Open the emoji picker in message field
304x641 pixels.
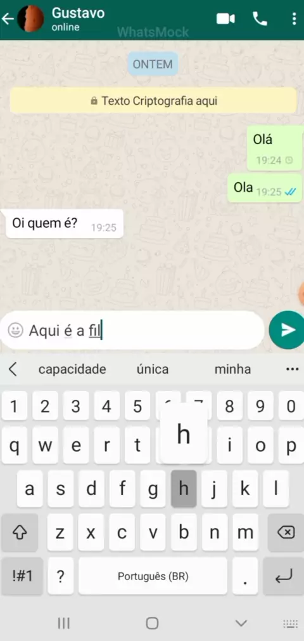(15, 330)
